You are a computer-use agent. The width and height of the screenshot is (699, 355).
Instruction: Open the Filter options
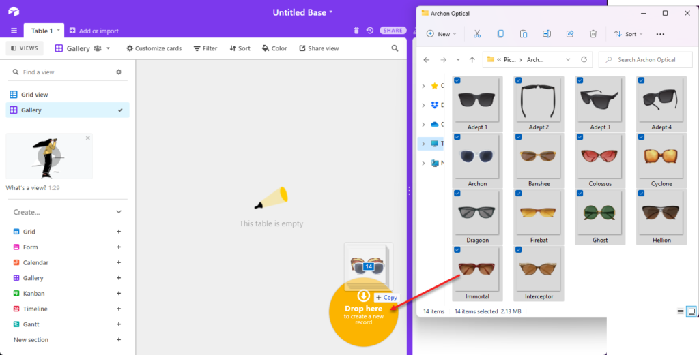(205, 48)
